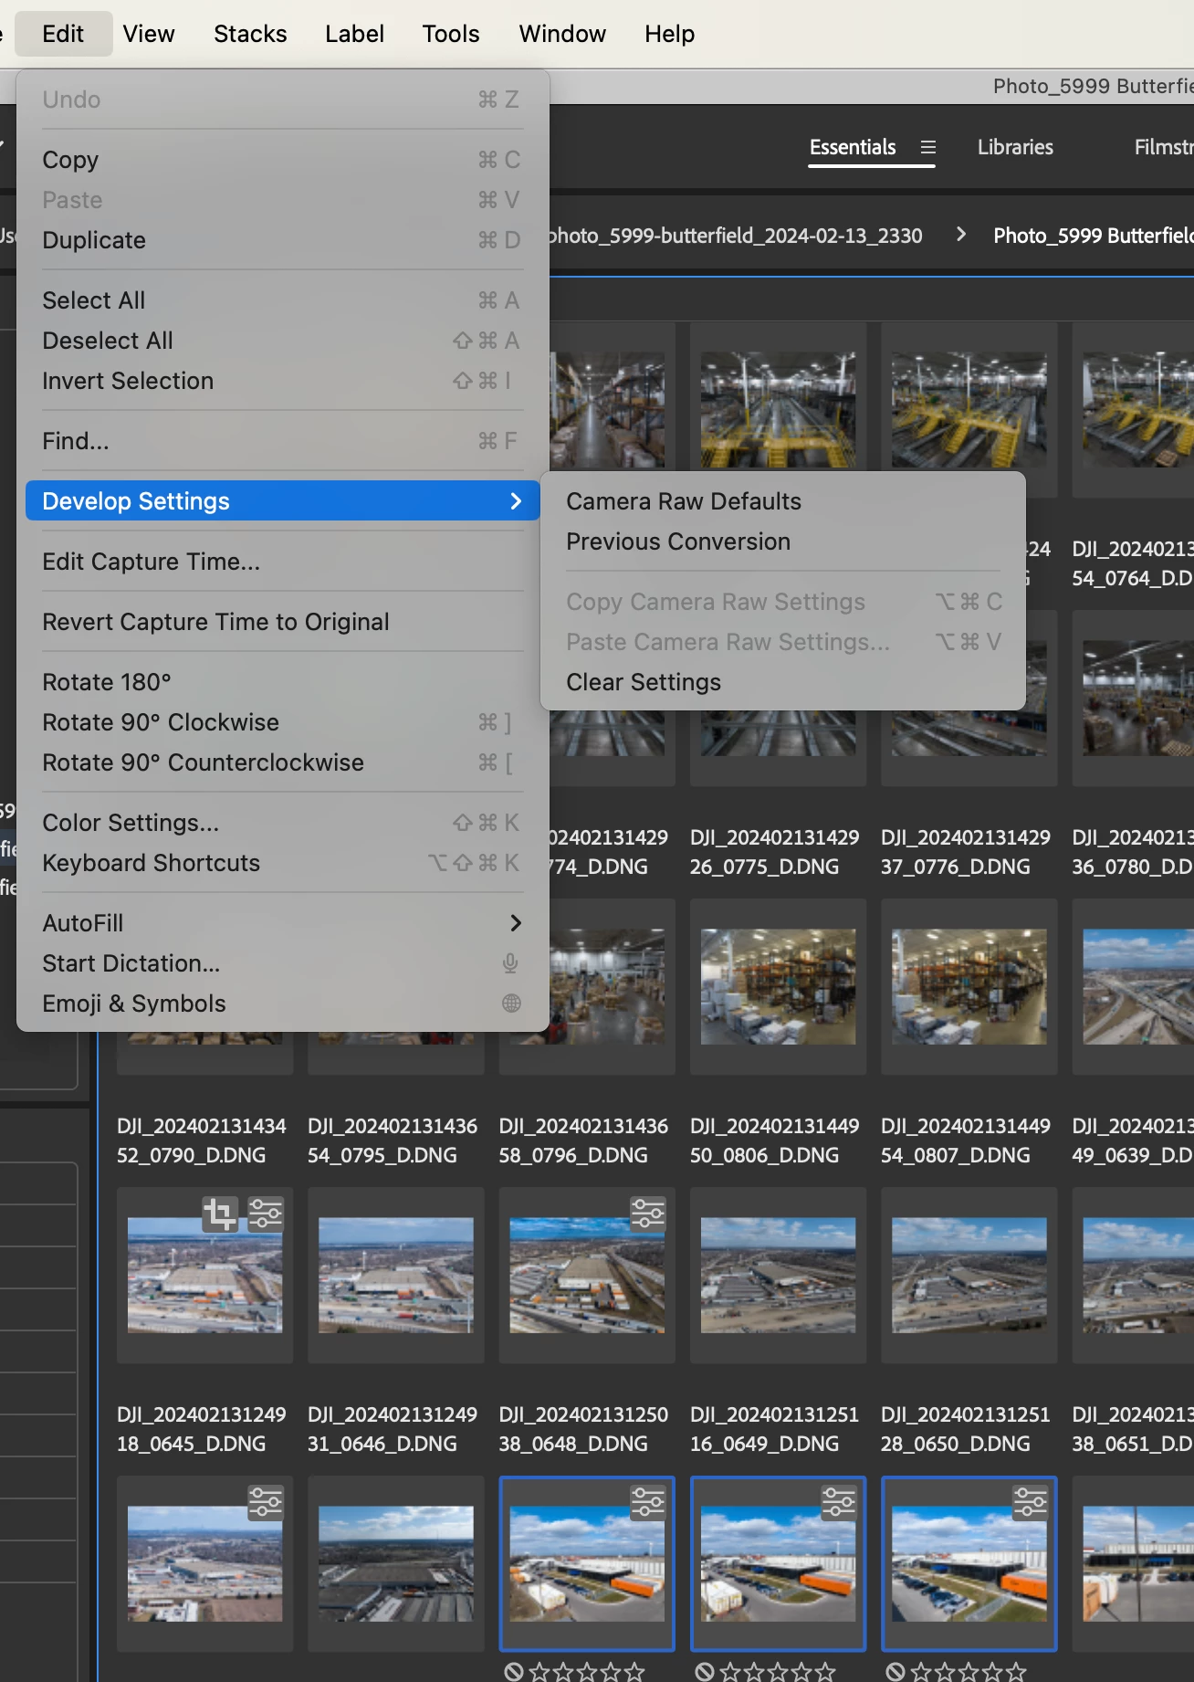Click the filename DJI_20240213142937_0776_D.DNG

point(966,852)
